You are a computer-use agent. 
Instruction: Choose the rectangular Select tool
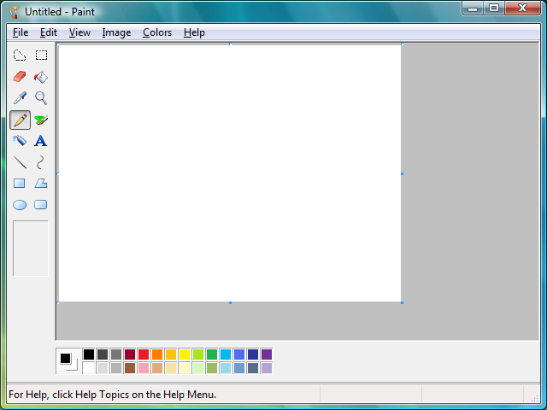point(40,56)
